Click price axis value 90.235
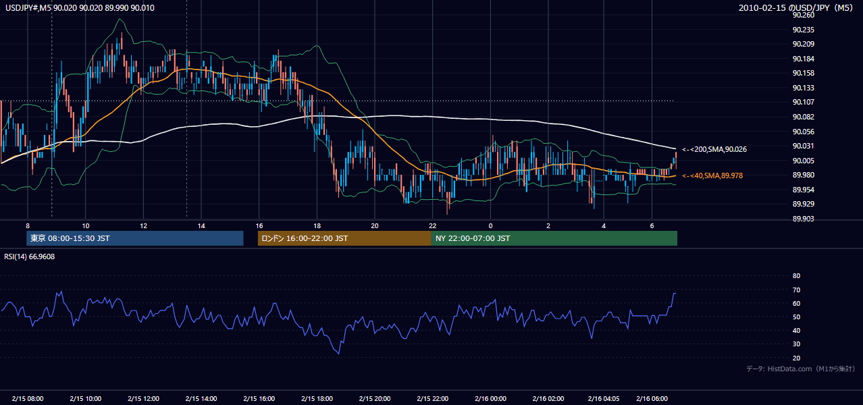Image resolution: width=863 pixels, height=405 pixels. 803,30
